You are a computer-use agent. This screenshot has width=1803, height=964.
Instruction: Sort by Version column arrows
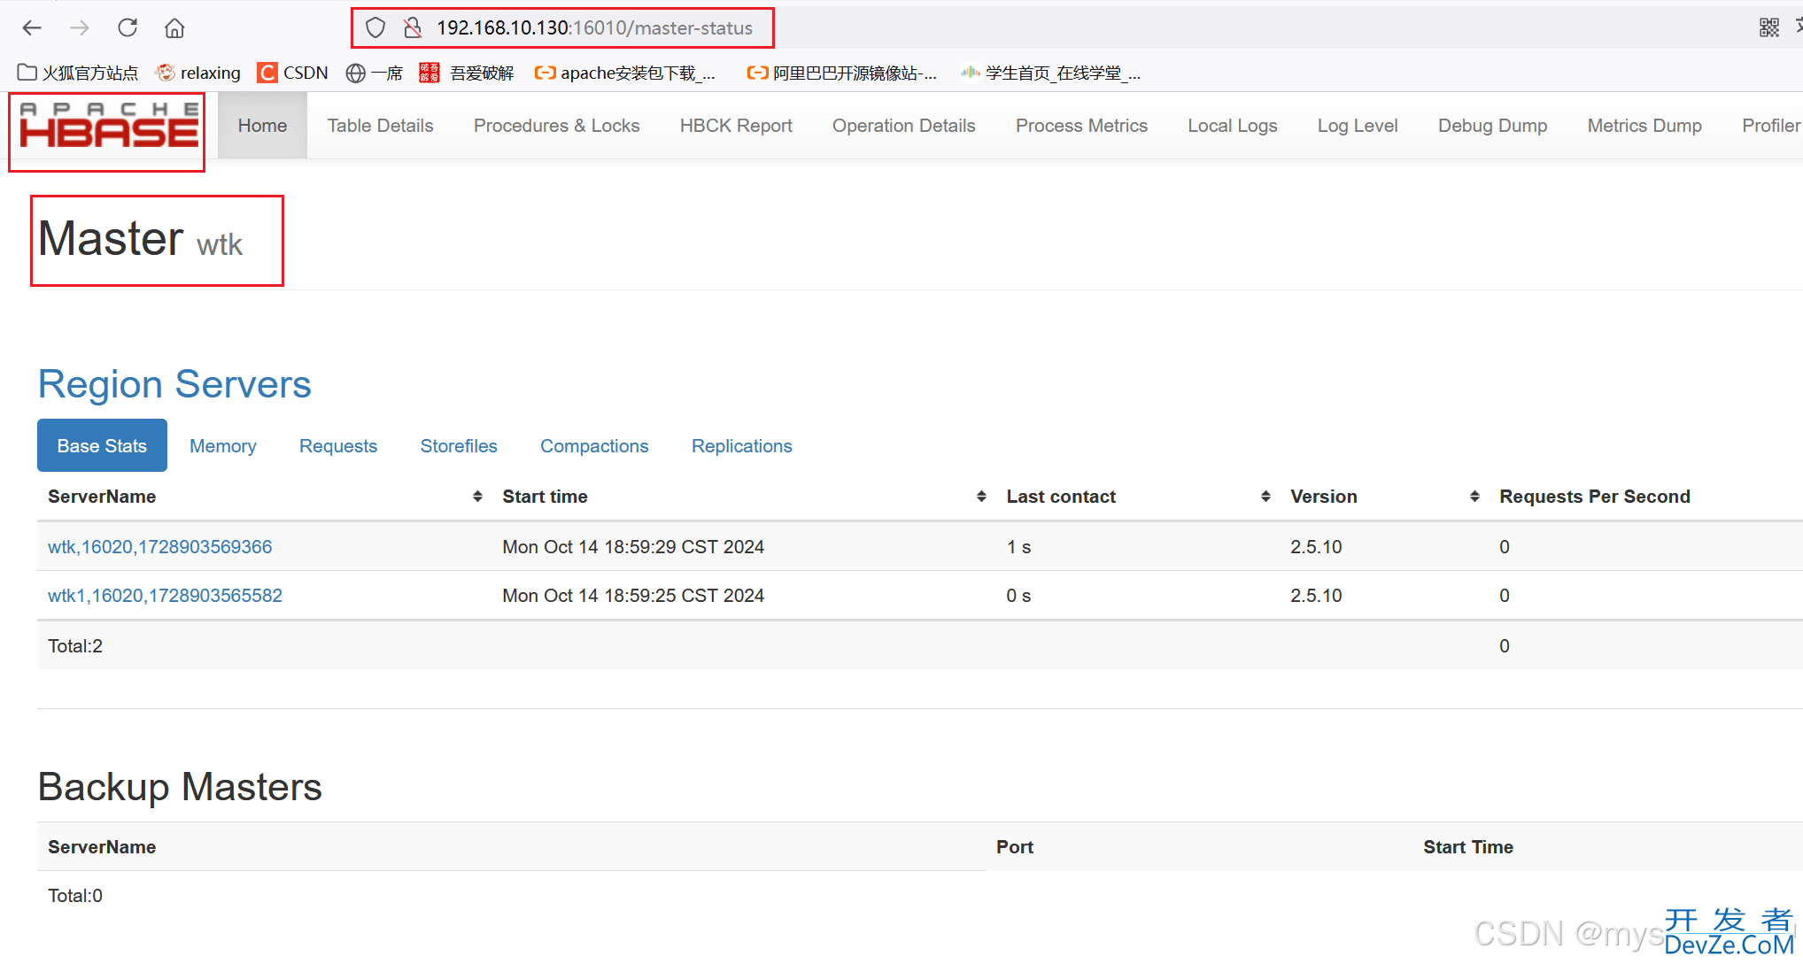click(1474, 497)
